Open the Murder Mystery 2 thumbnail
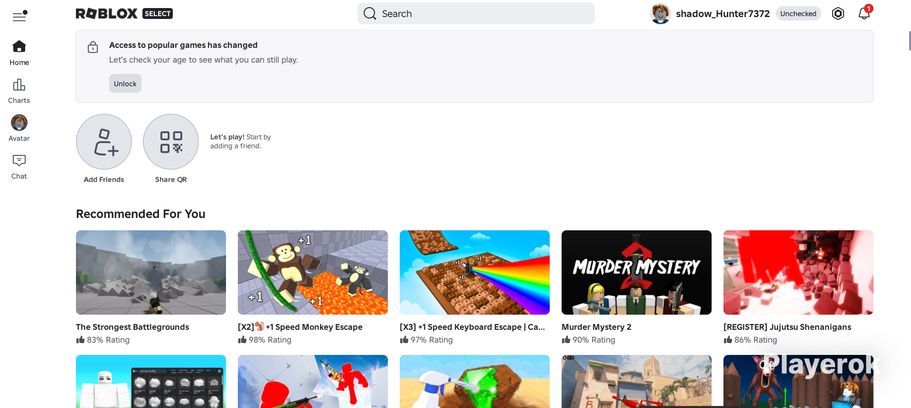Viewport: 911px width, 408px height. coord(637,272)
